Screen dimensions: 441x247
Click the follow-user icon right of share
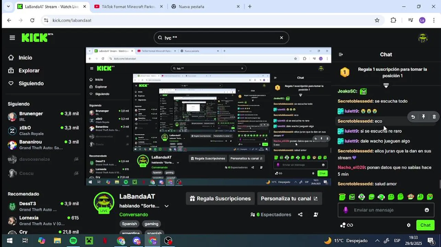(x=316, y=214)
